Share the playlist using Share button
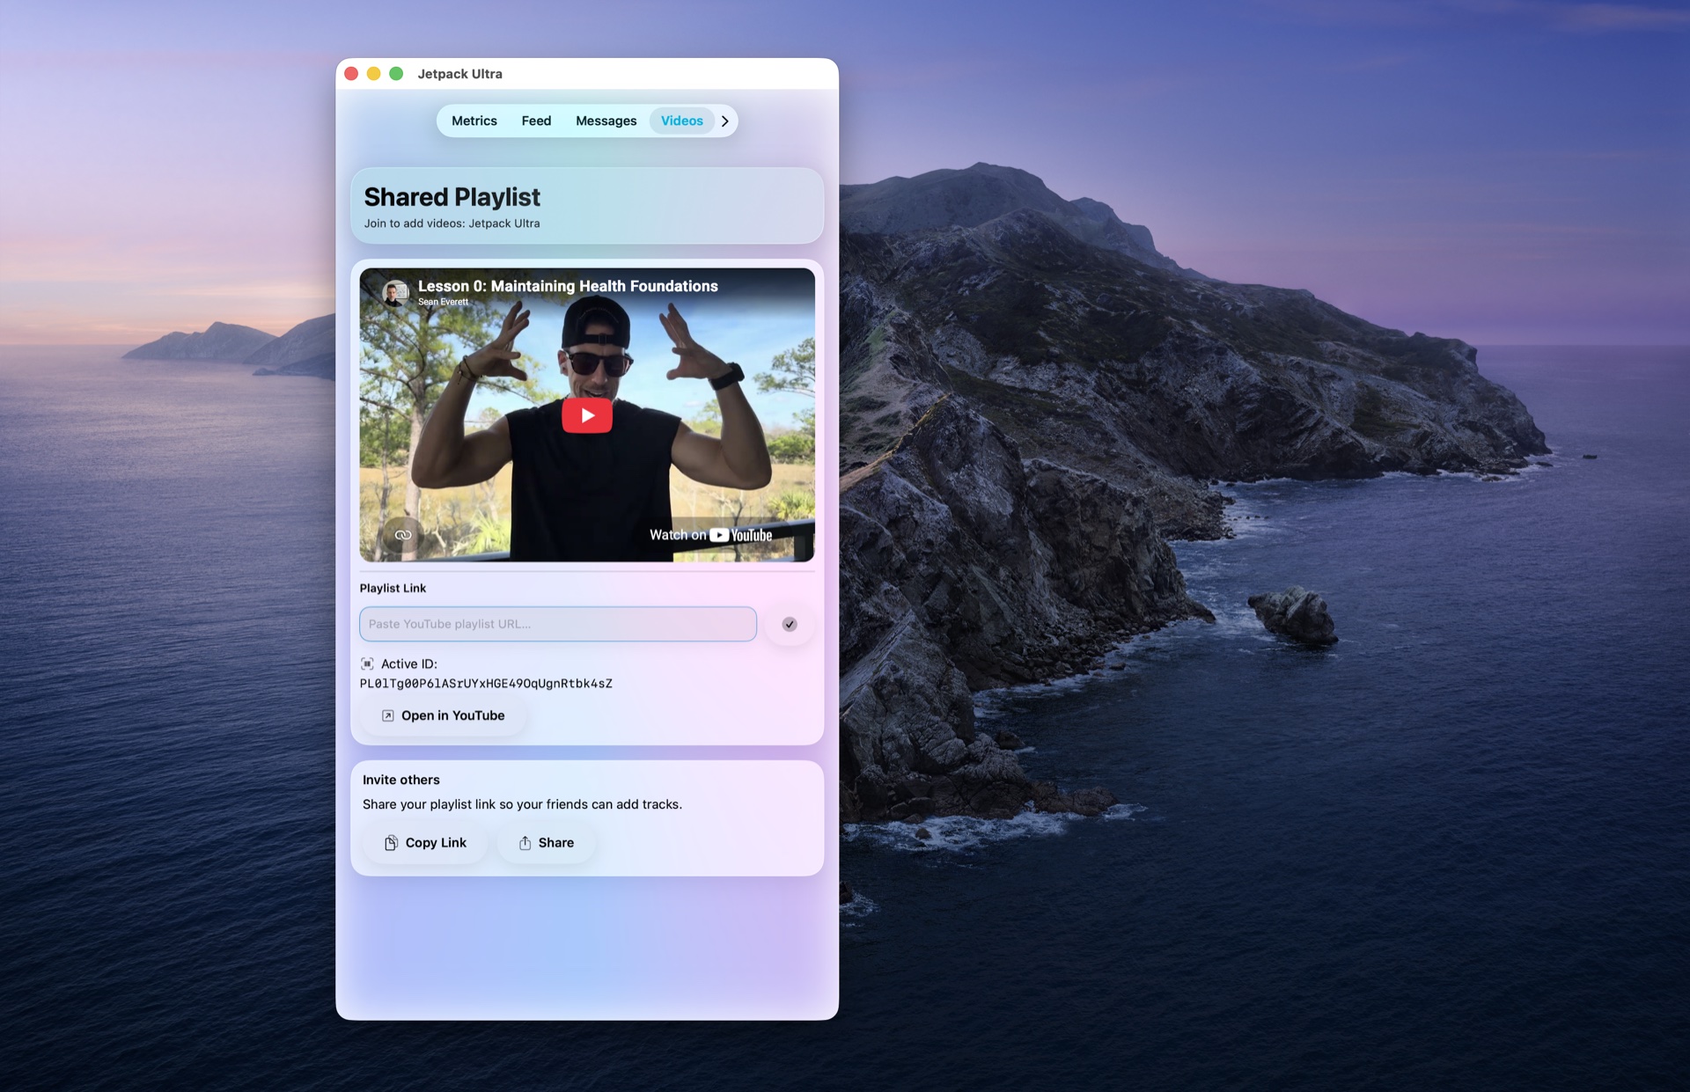The height and width of the screenshot is (1092, 1690). 546,843
